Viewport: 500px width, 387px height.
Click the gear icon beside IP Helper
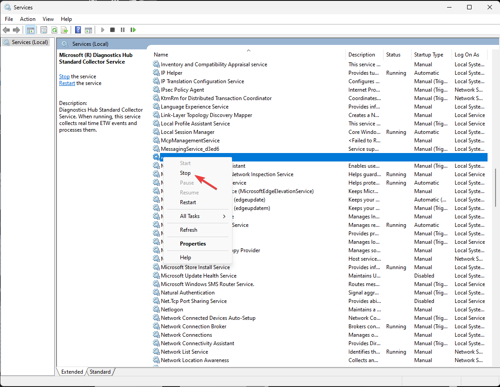click(x=156, y=73)
